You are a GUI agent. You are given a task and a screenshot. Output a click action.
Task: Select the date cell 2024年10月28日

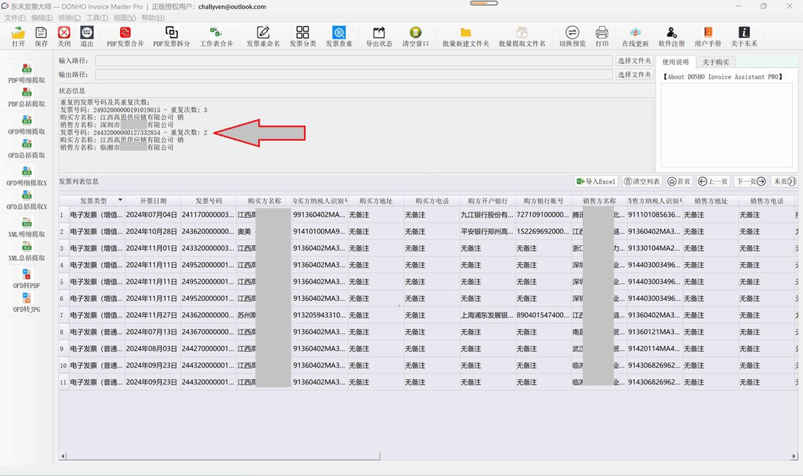click(x=153, y=231)
